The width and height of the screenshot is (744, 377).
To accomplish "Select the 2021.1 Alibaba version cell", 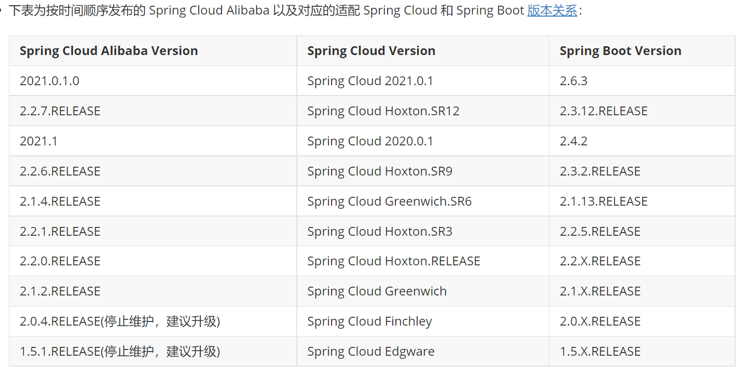I will click(x=153, y=141).
